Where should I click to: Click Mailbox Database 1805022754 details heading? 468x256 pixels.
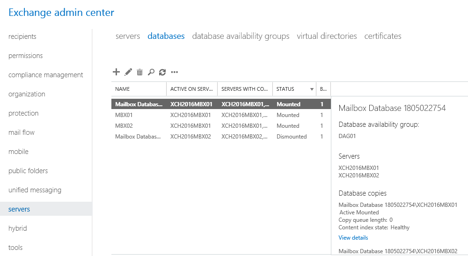point(392,108)
